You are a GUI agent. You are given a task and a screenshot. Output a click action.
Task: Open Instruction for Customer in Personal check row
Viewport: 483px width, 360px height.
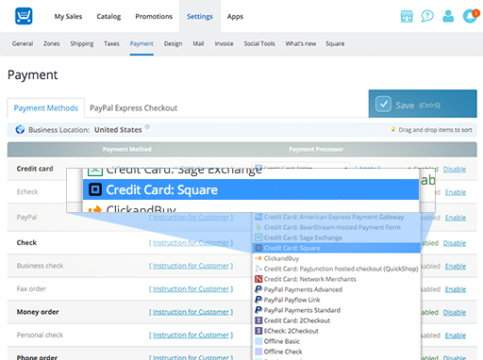(x=191, y=335)
